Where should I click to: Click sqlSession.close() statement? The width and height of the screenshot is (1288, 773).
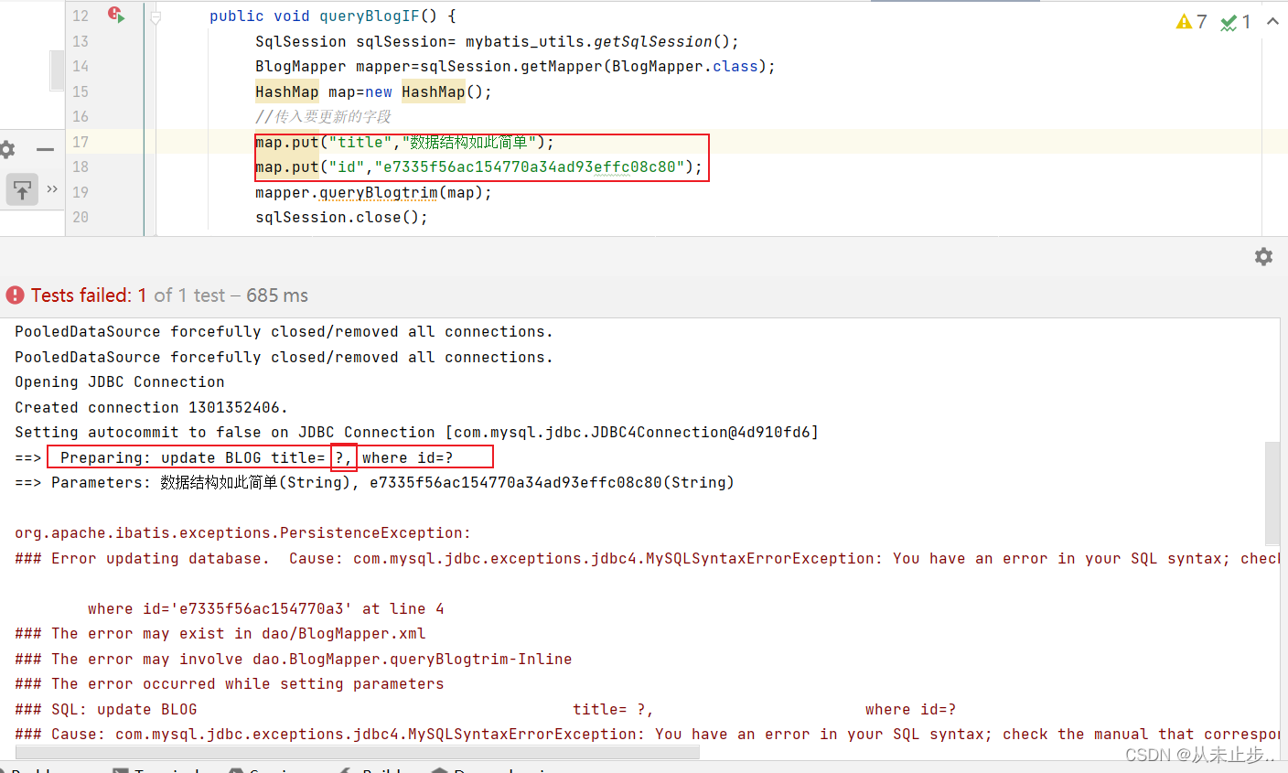pos(341,217)
